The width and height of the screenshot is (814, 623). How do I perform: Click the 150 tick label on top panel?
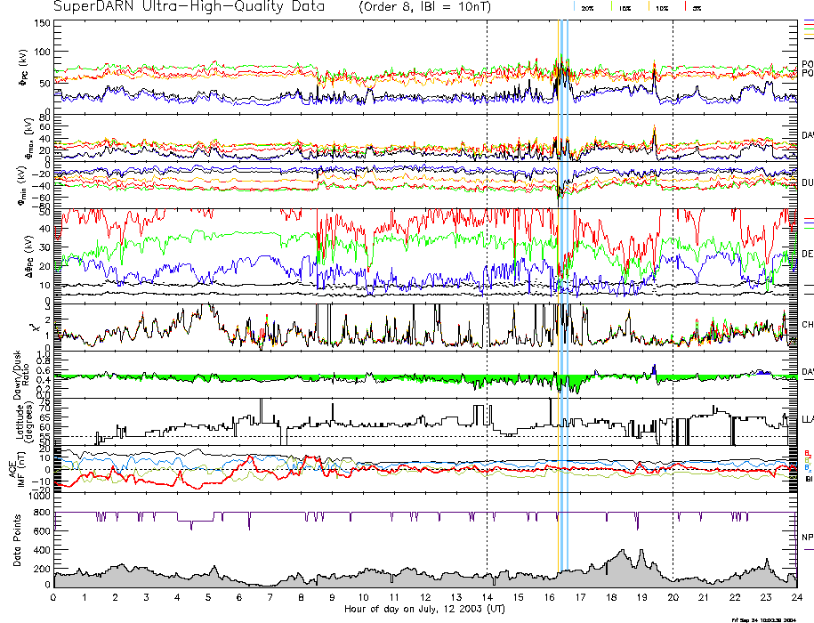pyautogui.click(x=40, y=22)
